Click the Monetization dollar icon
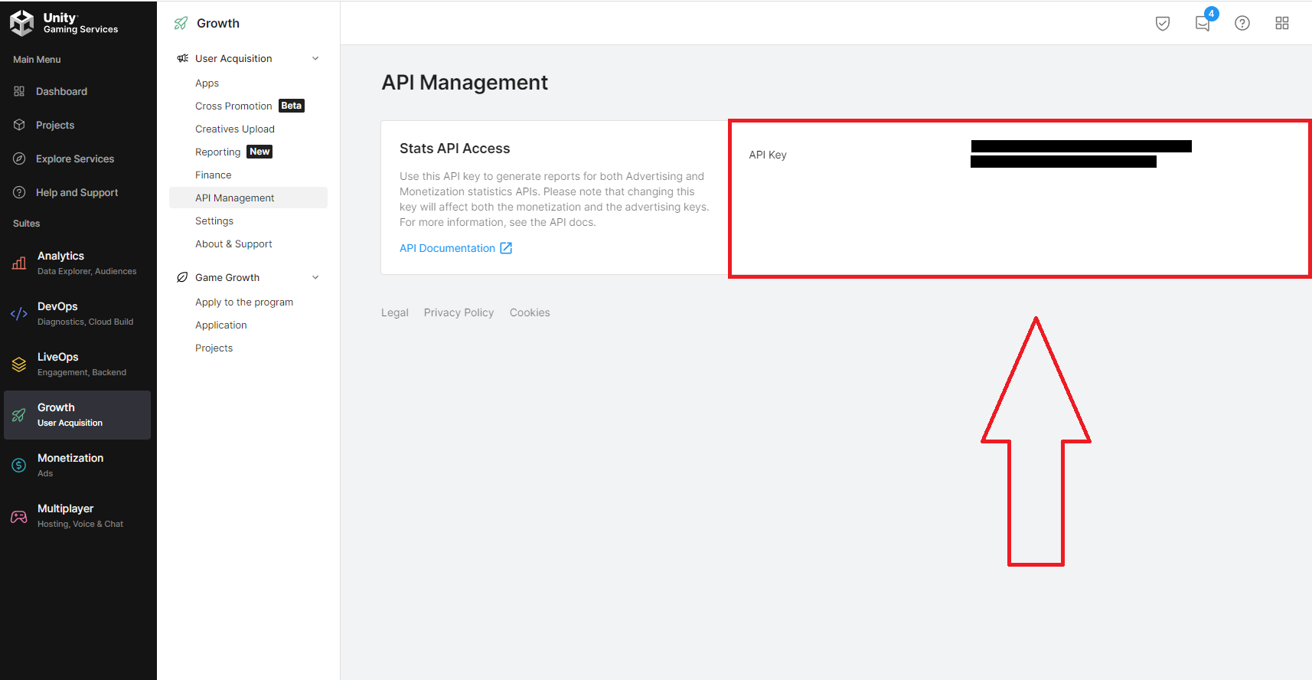 click(19, 466)
